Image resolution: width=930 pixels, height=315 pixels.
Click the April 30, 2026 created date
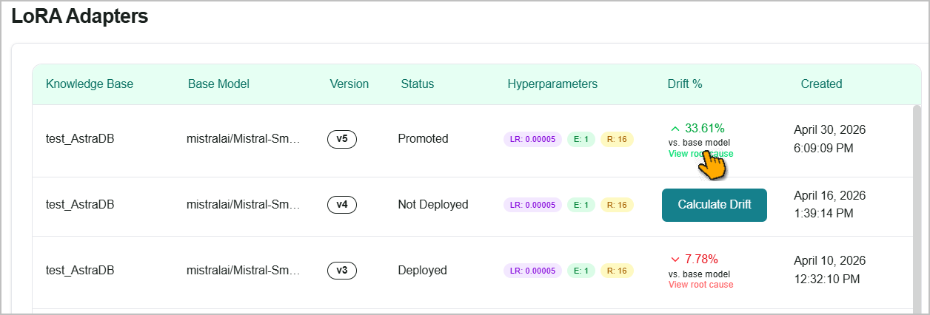point(829,129)
